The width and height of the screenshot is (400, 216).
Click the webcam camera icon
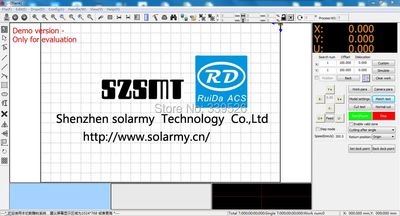click(x=193, y=17)
